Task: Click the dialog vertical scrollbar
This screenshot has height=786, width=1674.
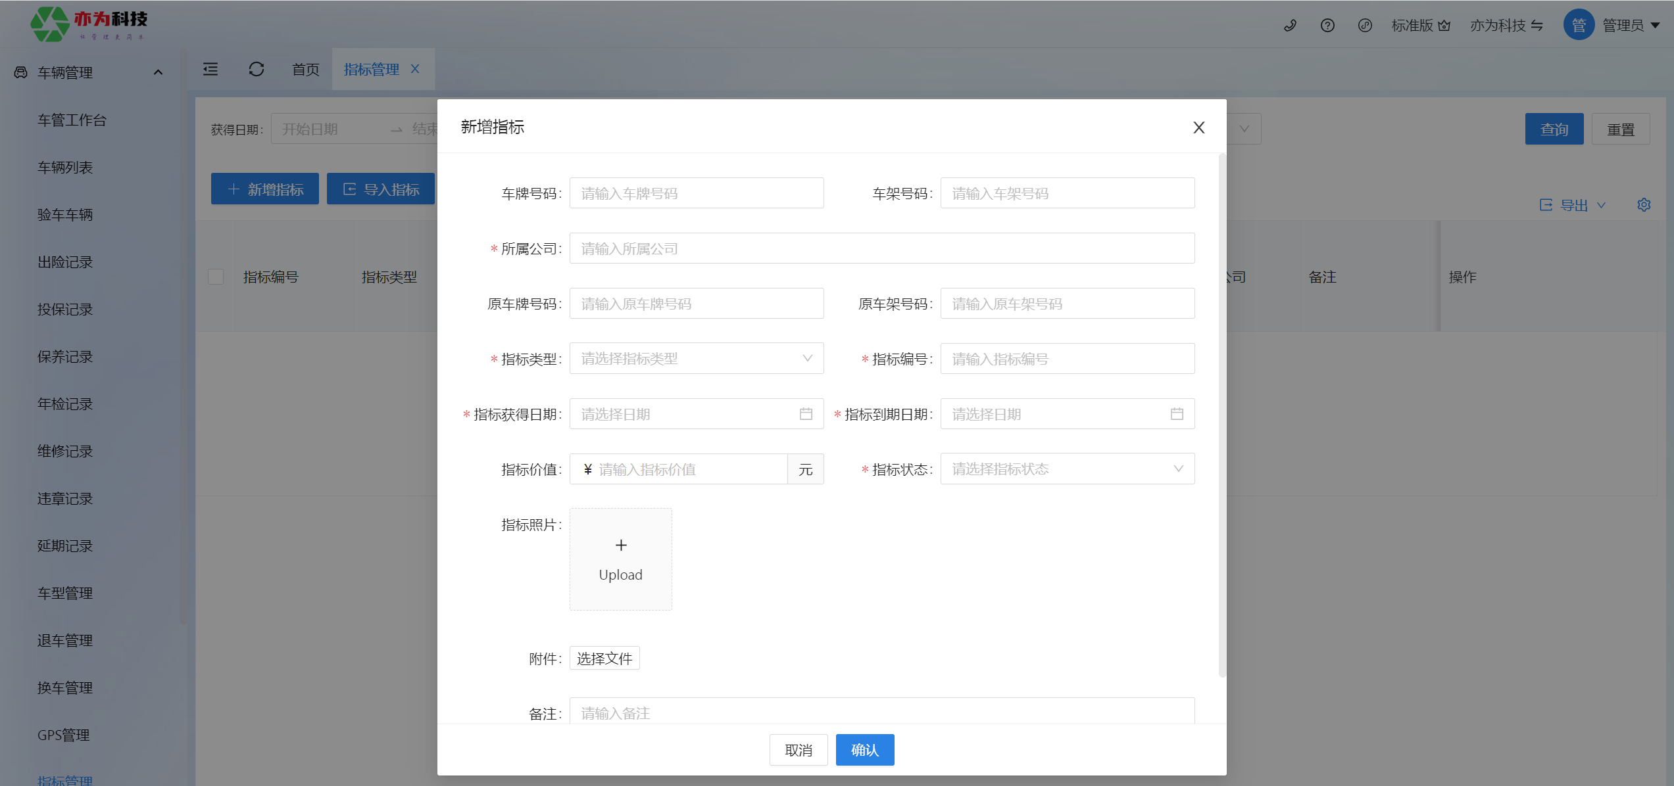Action: (x=1222, y=414)
